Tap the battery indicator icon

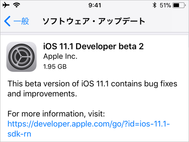(179, 5)
